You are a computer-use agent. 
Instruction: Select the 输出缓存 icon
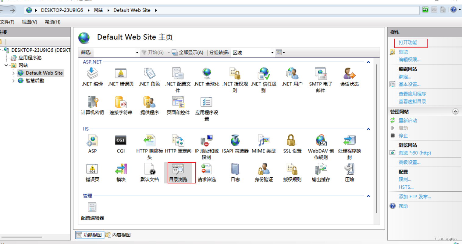(321, 169)
